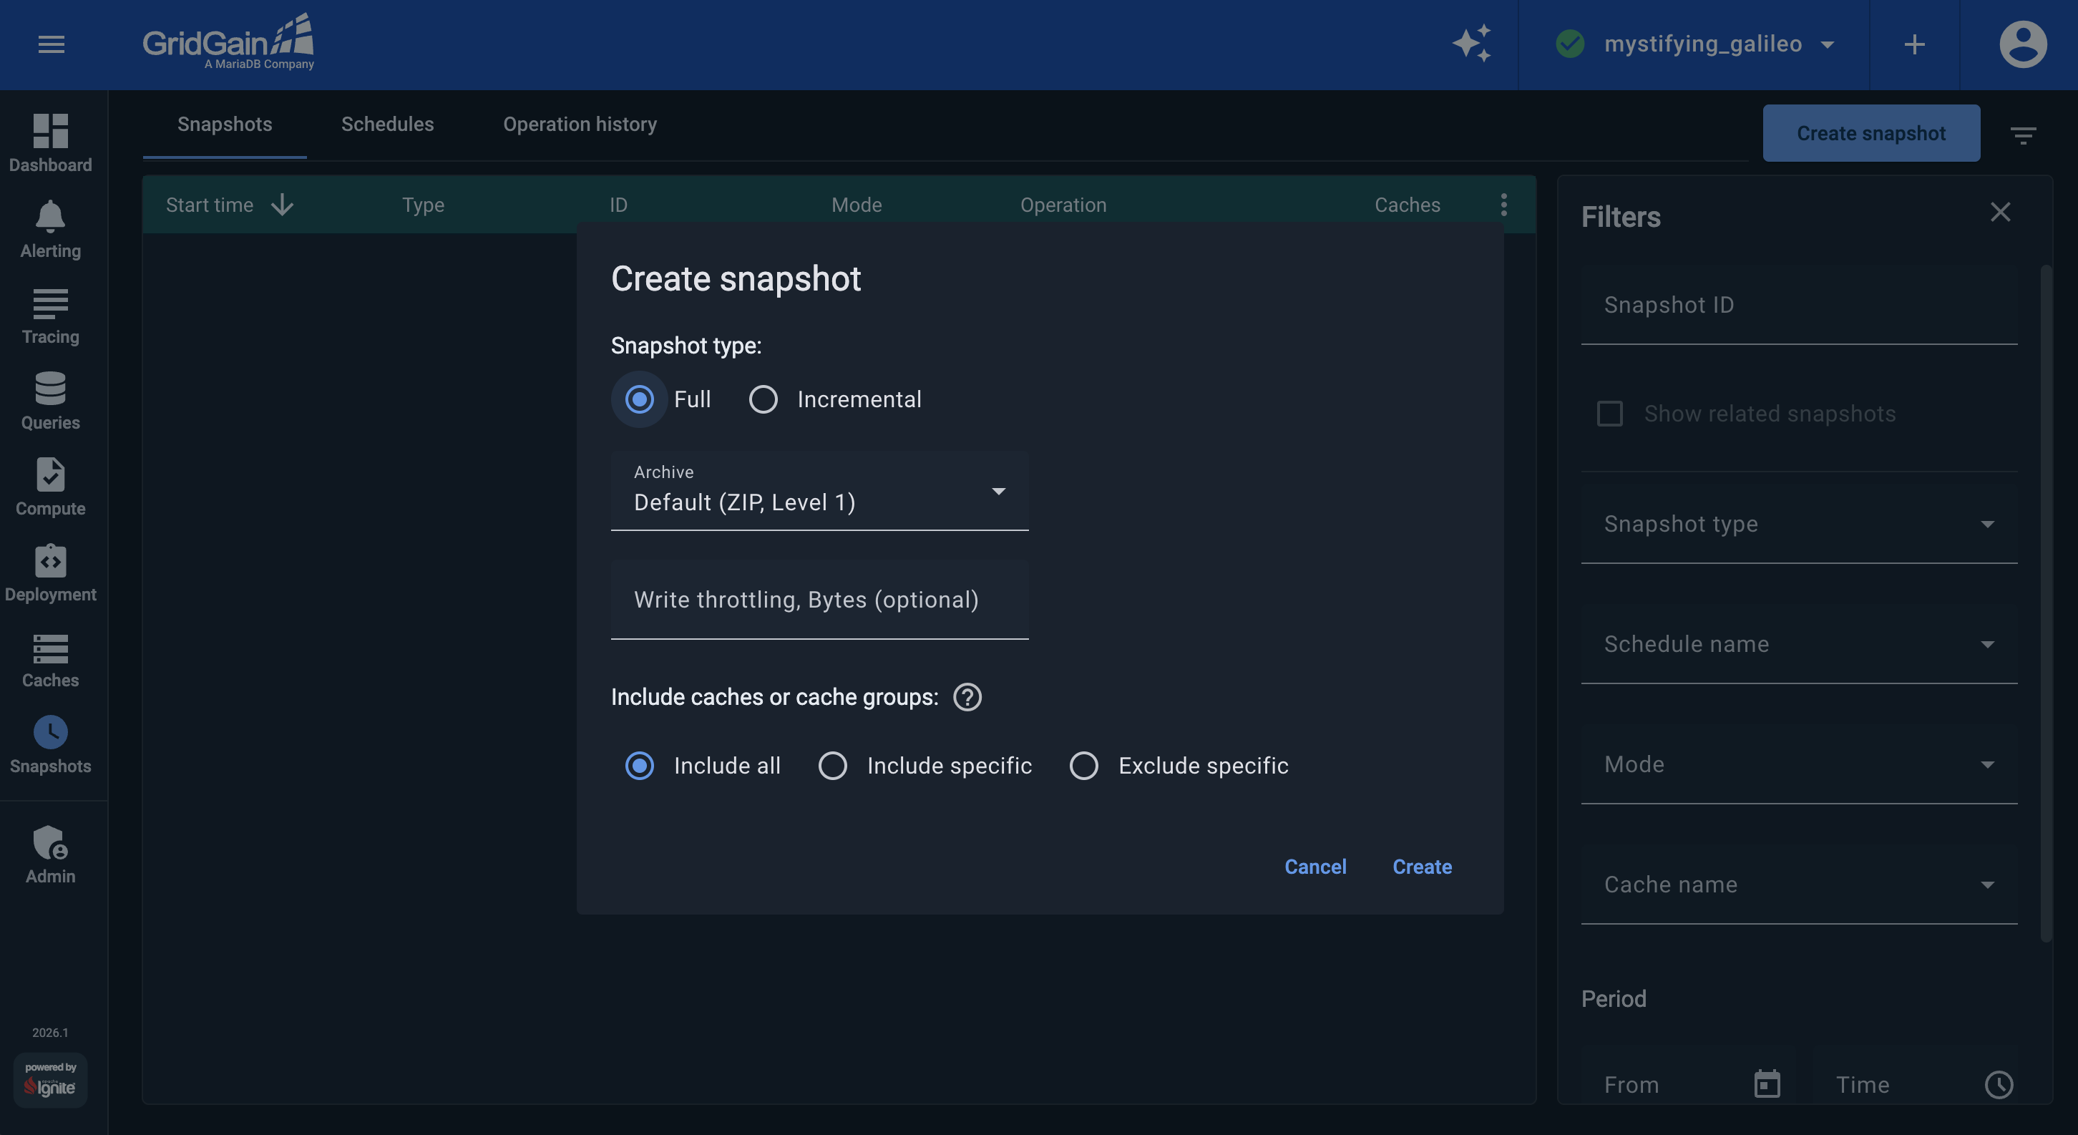Close the Filters panel
The image size is (2078, 1135).
2000,212
